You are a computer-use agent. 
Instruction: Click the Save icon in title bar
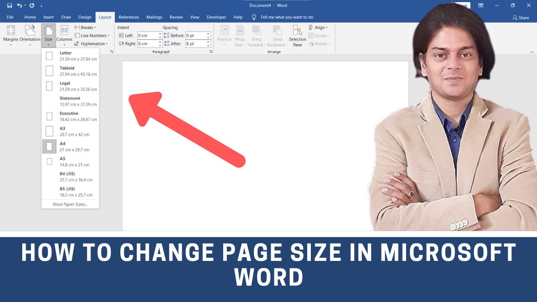(10, 5)
